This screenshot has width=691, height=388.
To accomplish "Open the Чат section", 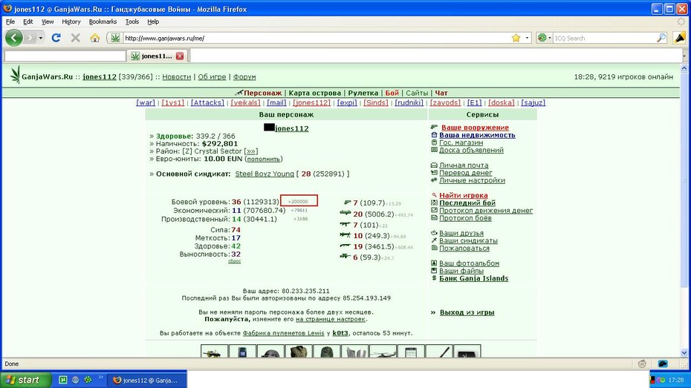I will click(x=441, y=93).
